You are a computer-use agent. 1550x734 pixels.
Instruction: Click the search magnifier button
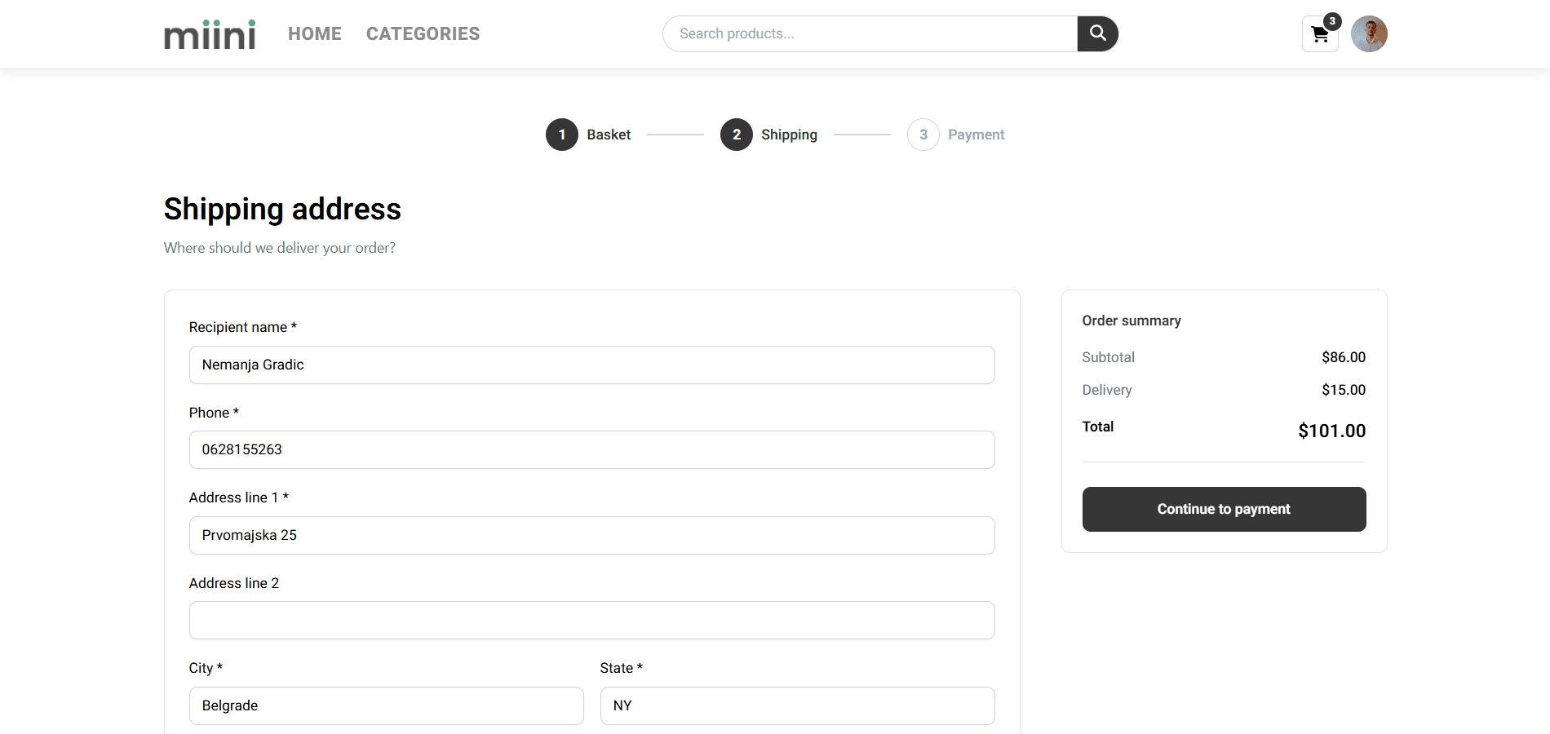pos(1098,33)
